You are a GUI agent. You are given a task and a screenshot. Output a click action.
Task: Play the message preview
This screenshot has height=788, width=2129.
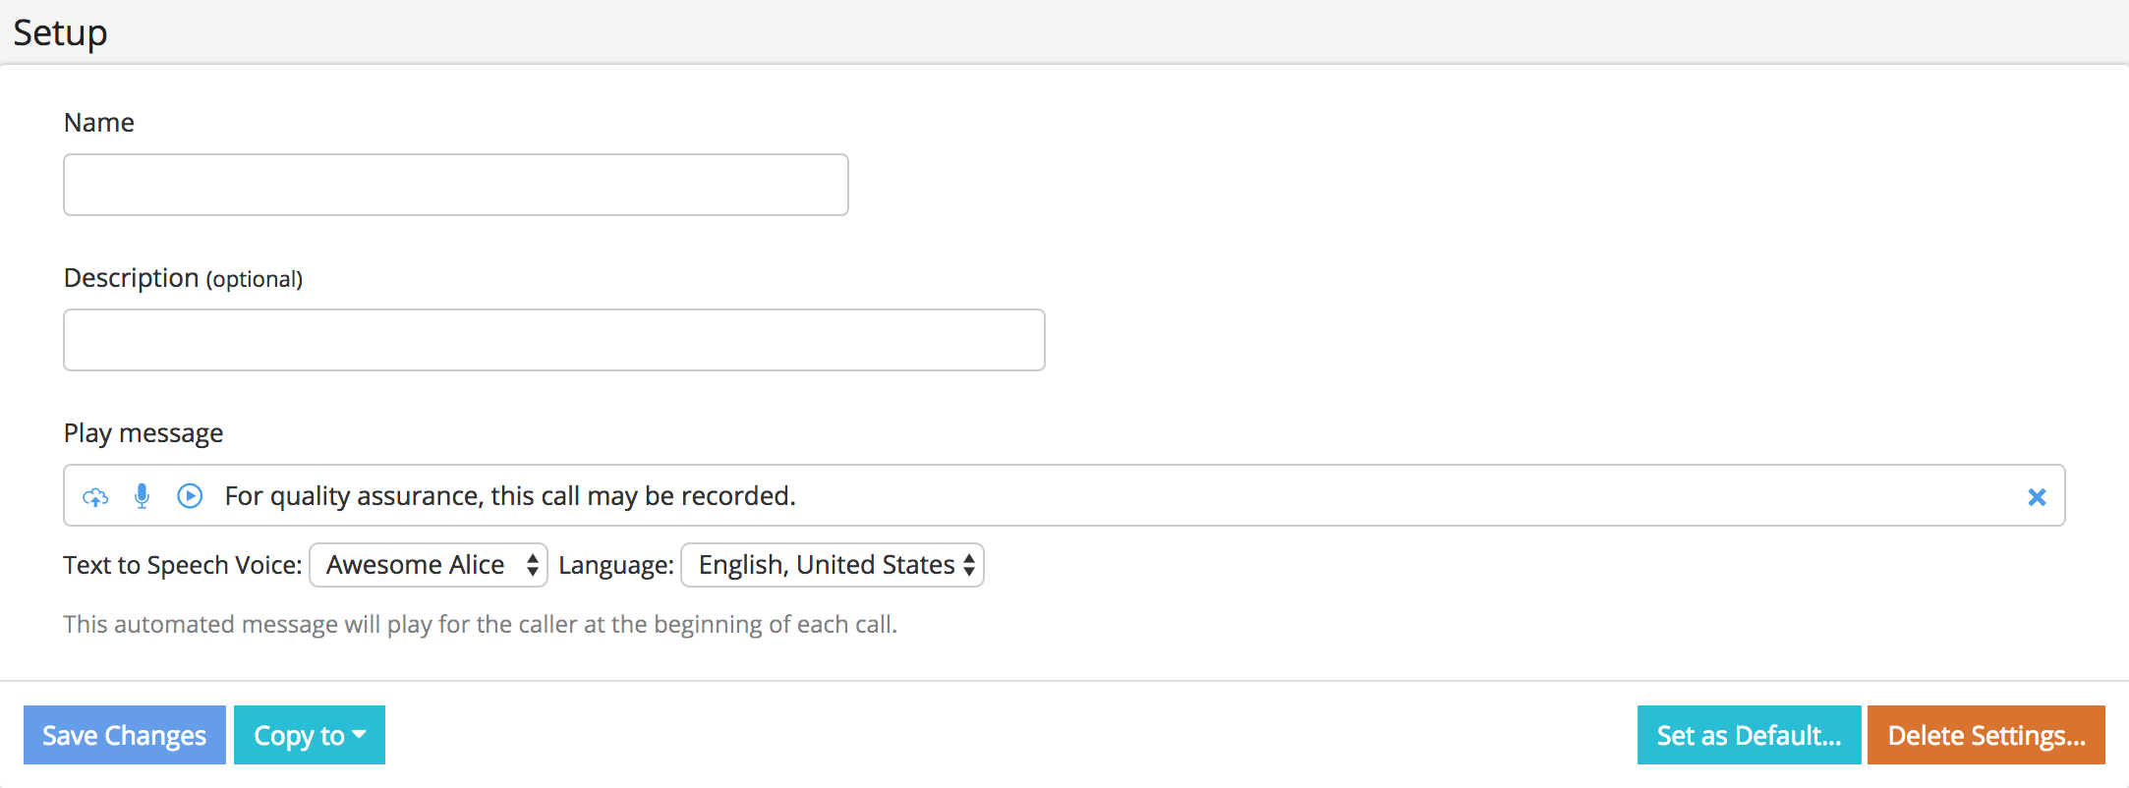[x=190, y=496]
